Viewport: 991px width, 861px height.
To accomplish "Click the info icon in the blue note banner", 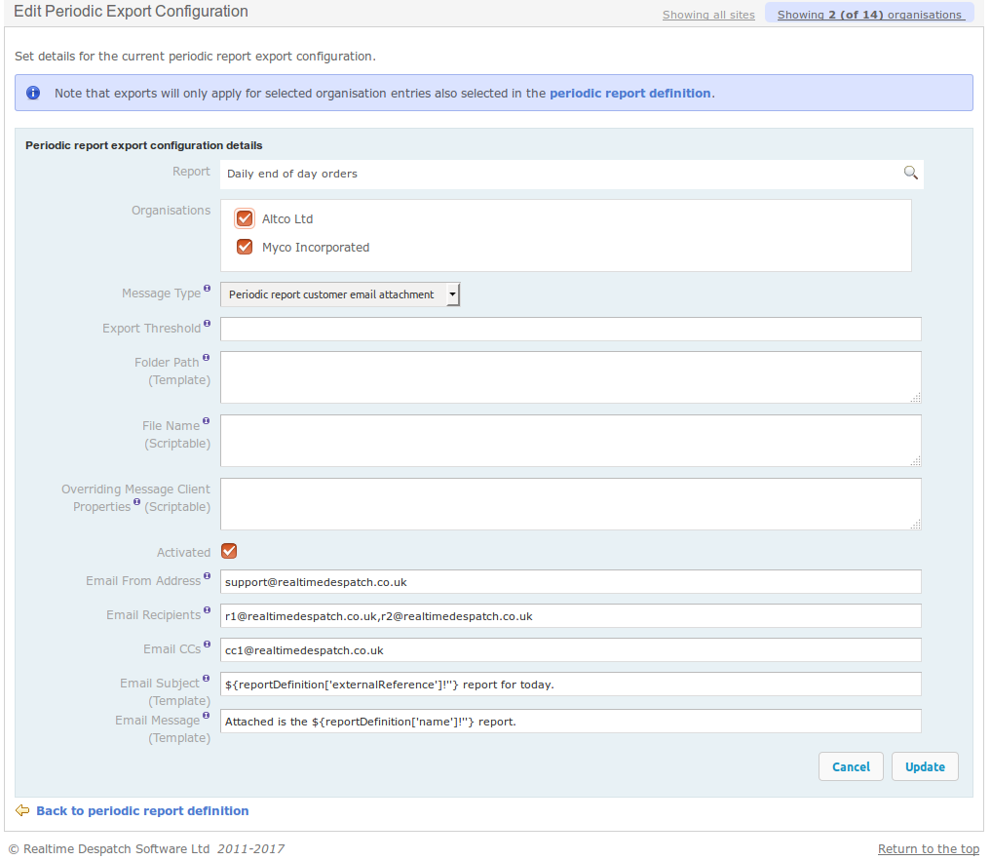I will click(x=34, y=92).
